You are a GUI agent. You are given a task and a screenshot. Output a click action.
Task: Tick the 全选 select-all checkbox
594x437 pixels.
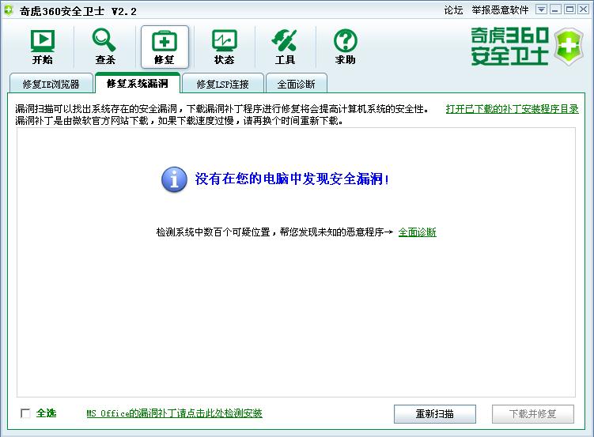(25, 413)
